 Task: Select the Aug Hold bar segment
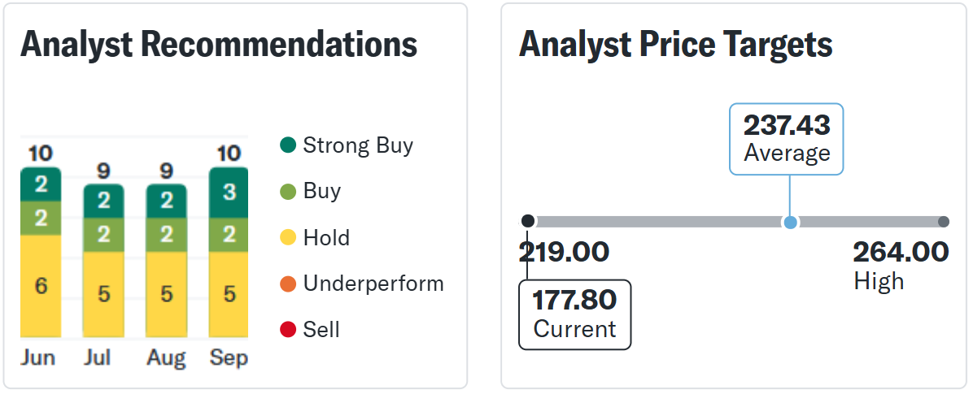[167, 294]
